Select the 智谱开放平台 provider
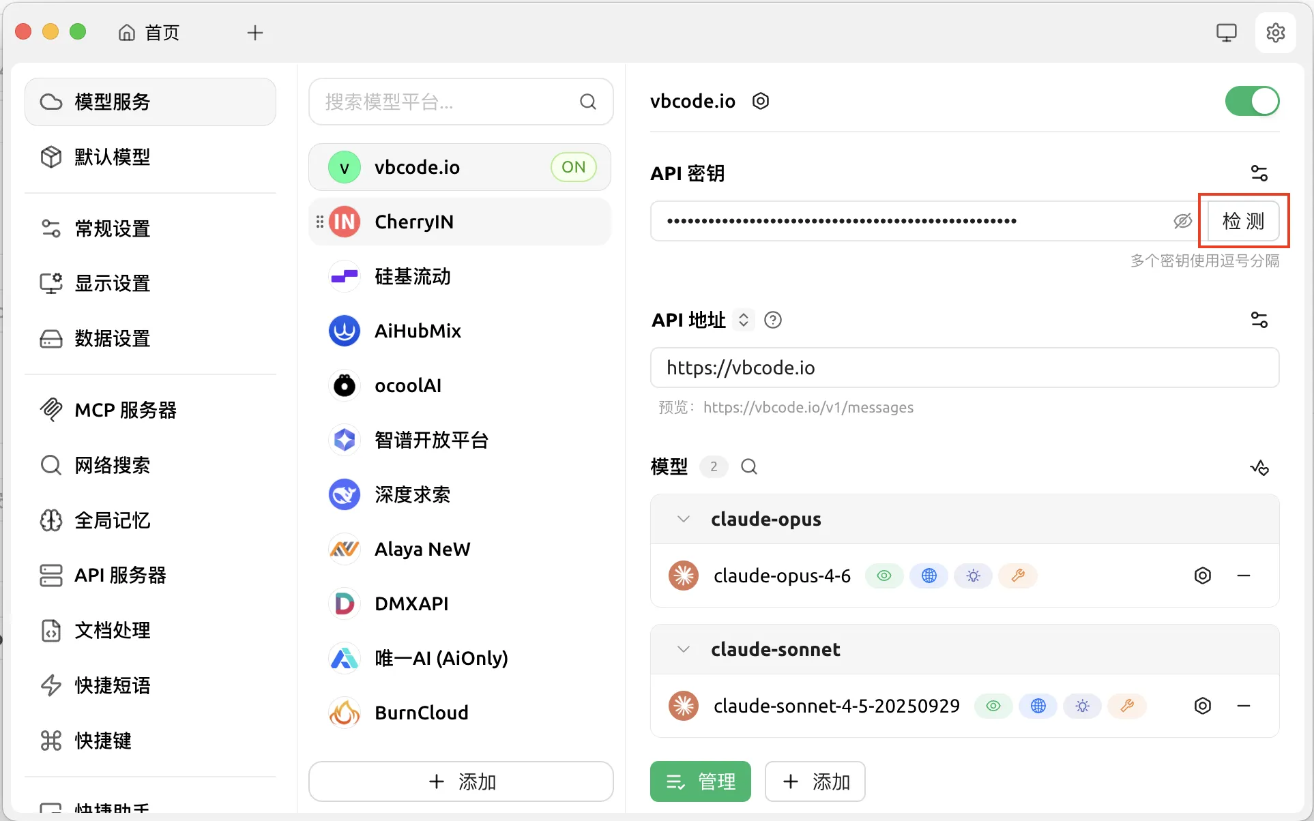The height and width of the screenshot is (821, 1314). click(x=459, y=440)
